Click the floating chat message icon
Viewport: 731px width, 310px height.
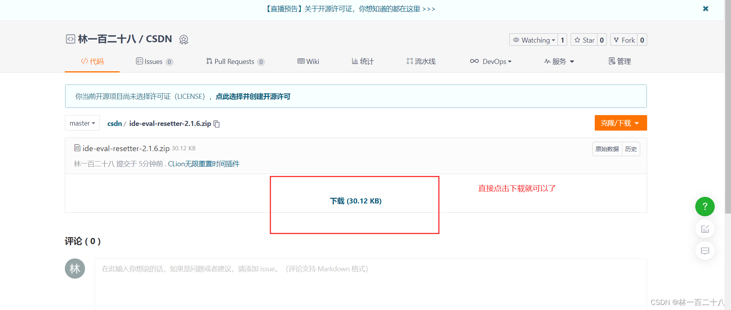[x=705, y=251]
